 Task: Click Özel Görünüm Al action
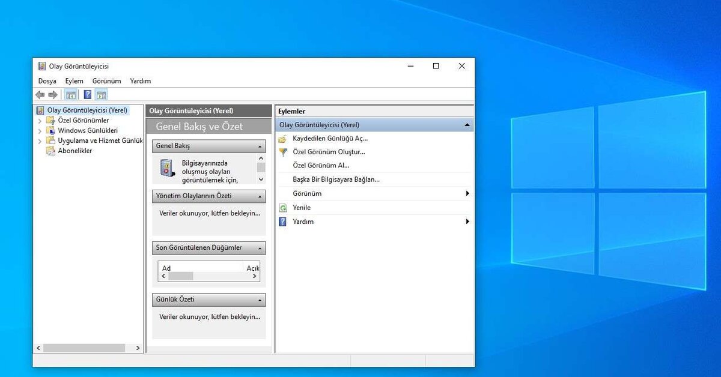pos(321,166)
